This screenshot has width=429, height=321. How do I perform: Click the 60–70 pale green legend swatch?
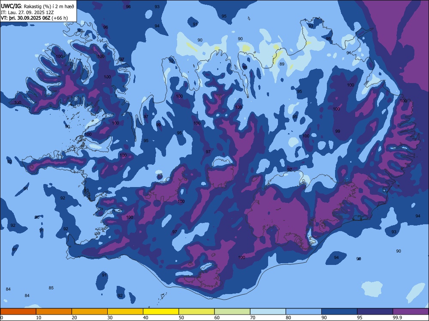[x=232, y=312]
